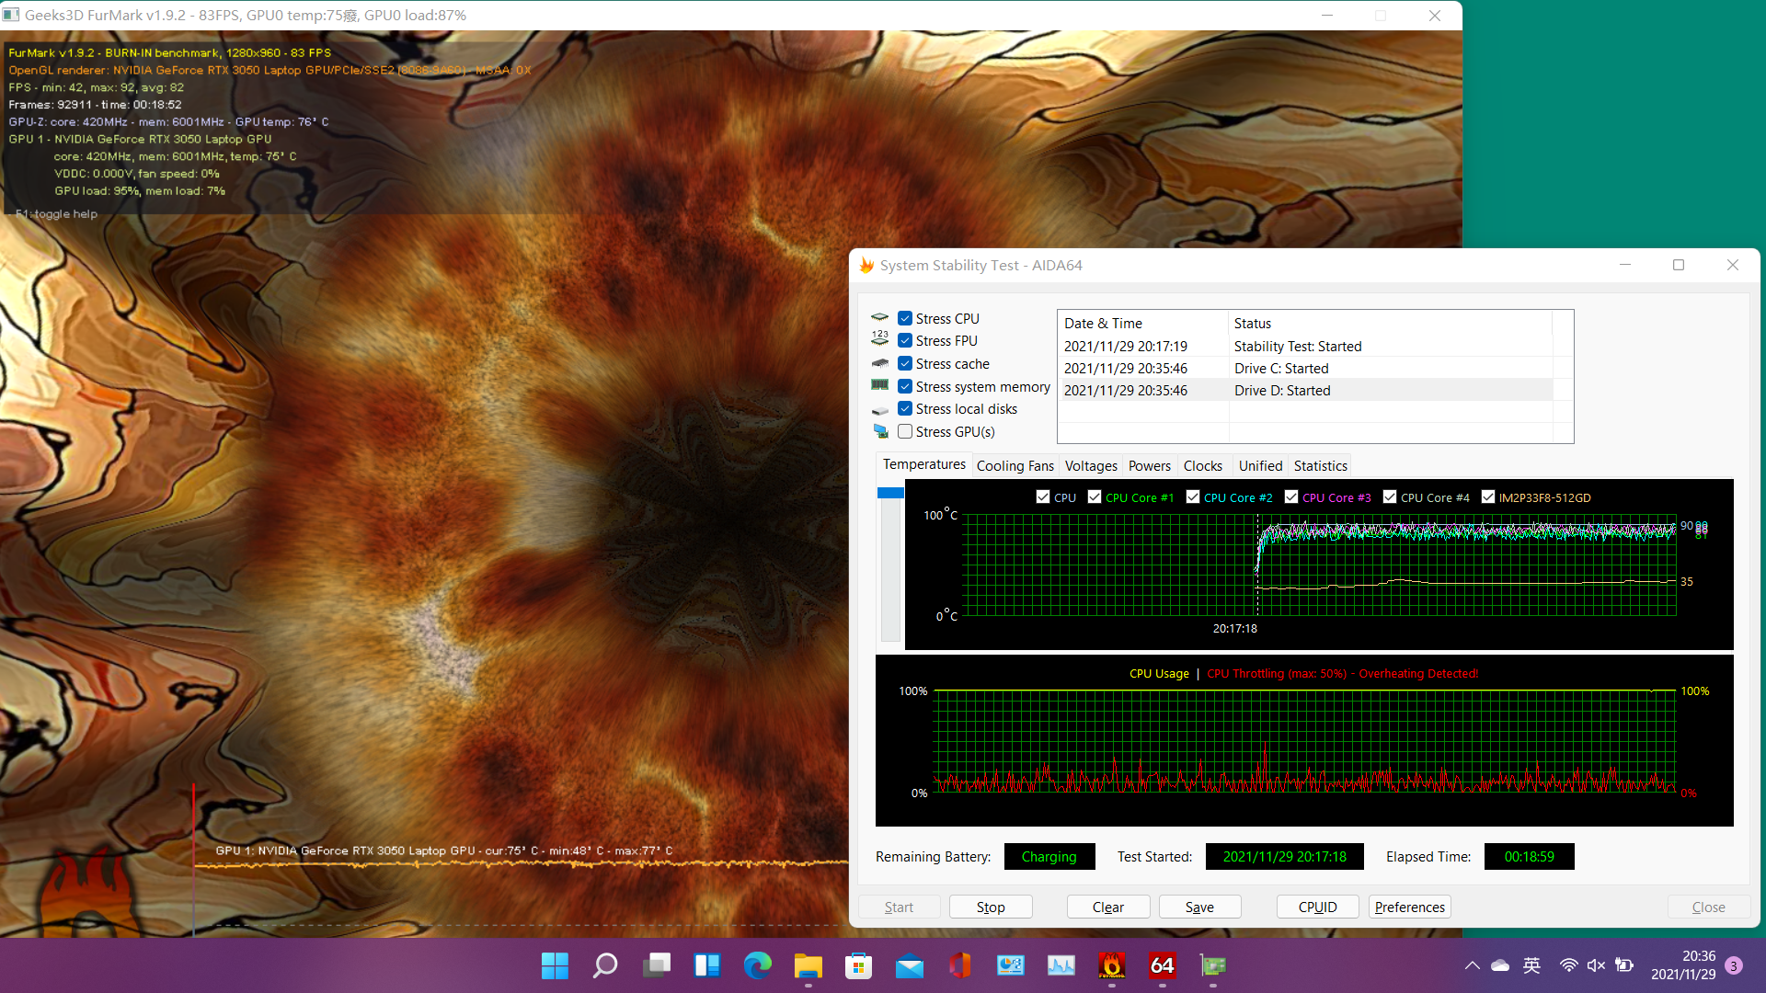Toggle CPU Core #3 graph checkbox
This screenshot has height=993, width=1766.
1291,496
